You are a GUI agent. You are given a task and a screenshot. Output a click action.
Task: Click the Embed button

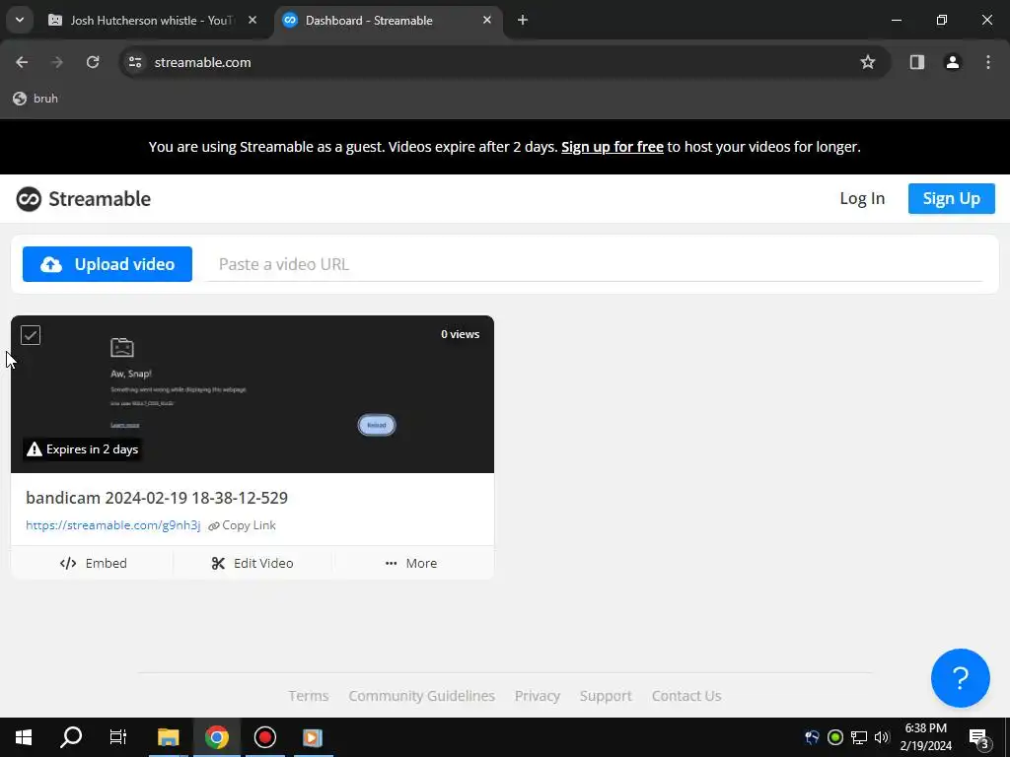[x=93, y=563]
